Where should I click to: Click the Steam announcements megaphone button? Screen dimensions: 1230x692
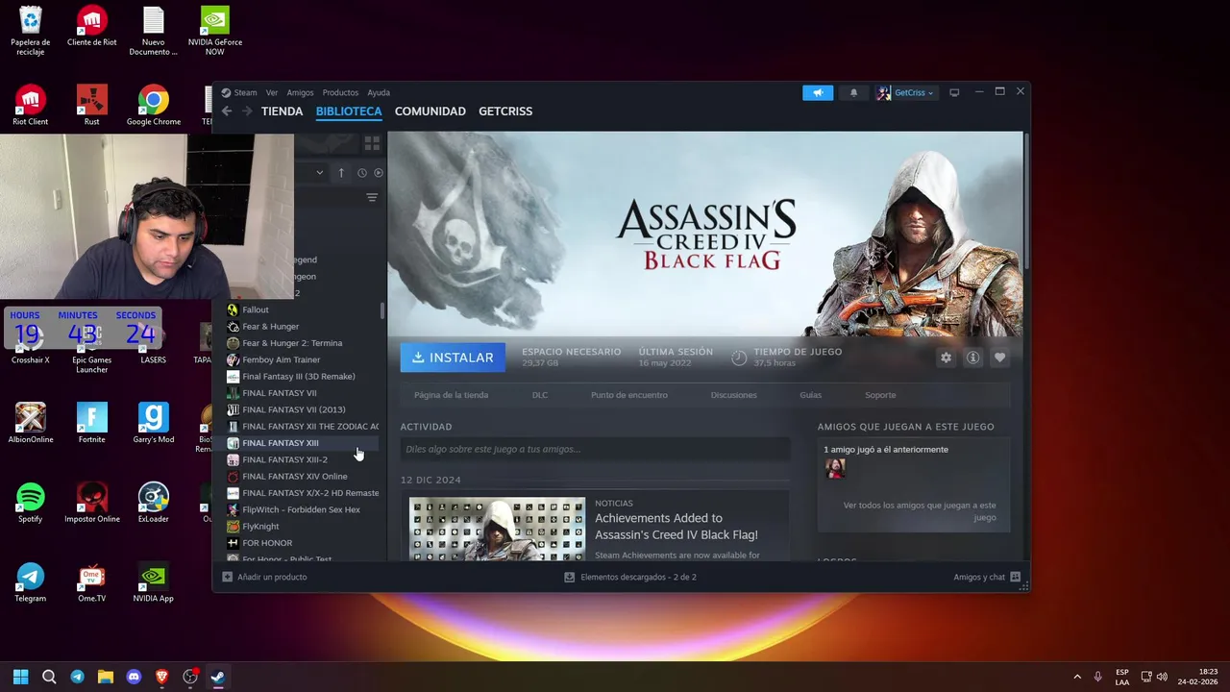tap(818, 92)
